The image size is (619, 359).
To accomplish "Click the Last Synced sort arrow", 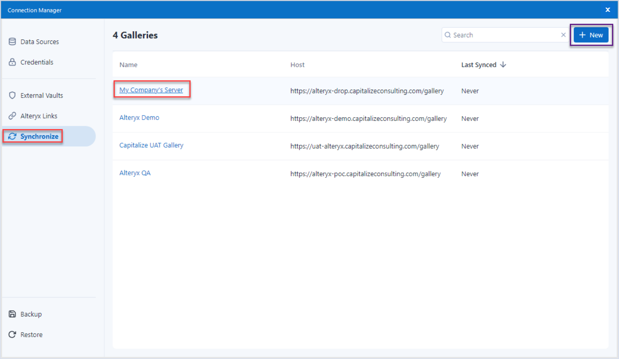I will pyautogui.click(x=503, y=65).
